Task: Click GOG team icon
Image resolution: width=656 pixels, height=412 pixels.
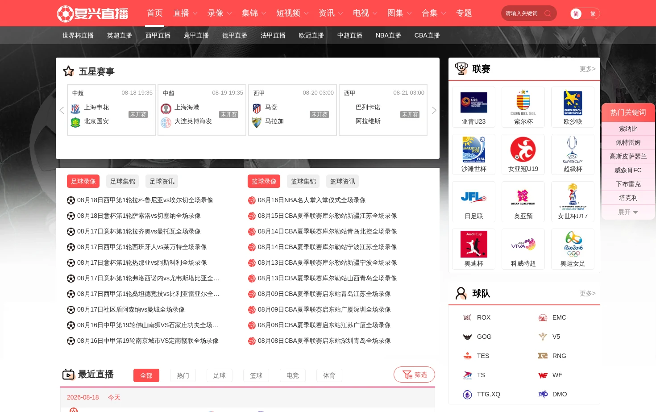Action: click(467, 337)
